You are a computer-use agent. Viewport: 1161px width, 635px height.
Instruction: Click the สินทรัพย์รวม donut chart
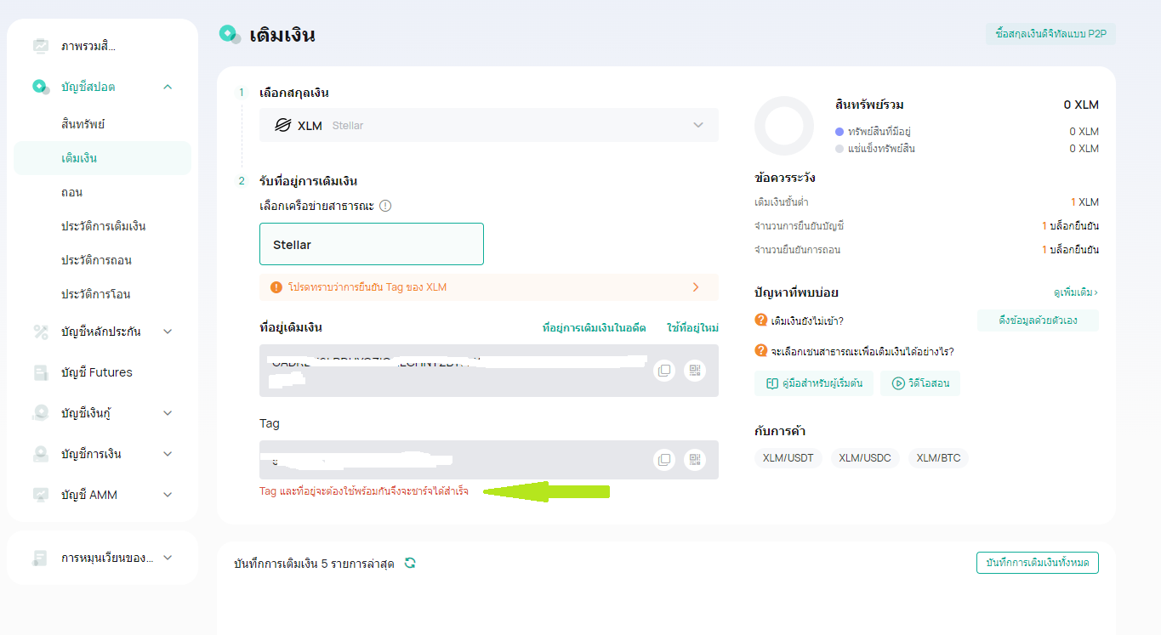click(x=784, y=125)
